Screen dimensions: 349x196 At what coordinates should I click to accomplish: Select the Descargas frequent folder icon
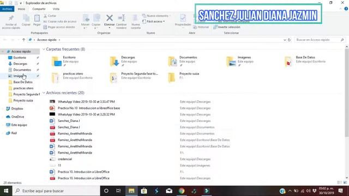115,62
